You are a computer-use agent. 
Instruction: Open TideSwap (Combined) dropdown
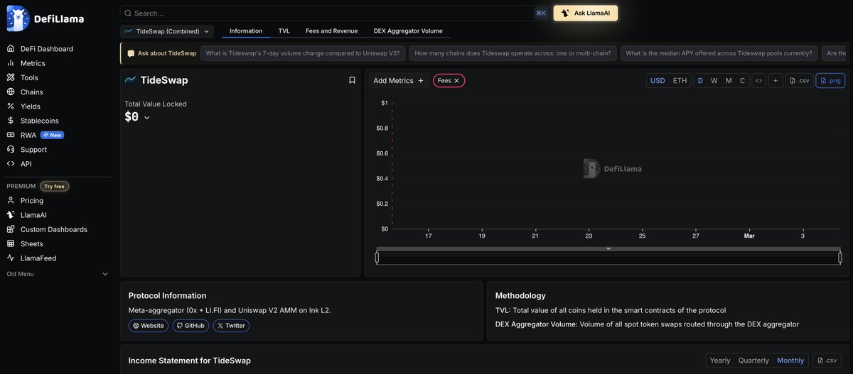pyautogui.click(x=167, y=31)
